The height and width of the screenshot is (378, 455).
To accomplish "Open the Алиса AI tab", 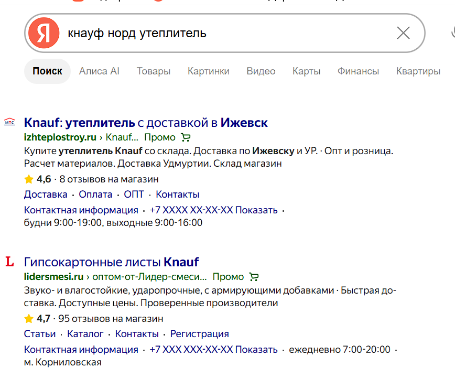I will point(99,71).
